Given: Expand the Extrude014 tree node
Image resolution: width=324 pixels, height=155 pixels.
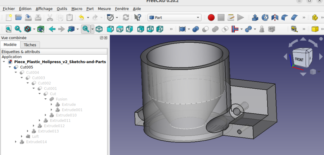Looking at the screenshot, I should click(x=16, y=142).
